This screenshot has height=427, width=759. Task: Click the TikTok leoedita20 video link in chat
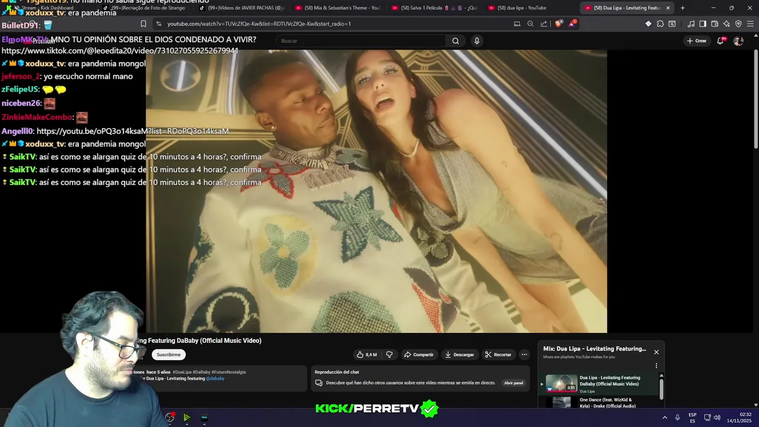[120, 51]
